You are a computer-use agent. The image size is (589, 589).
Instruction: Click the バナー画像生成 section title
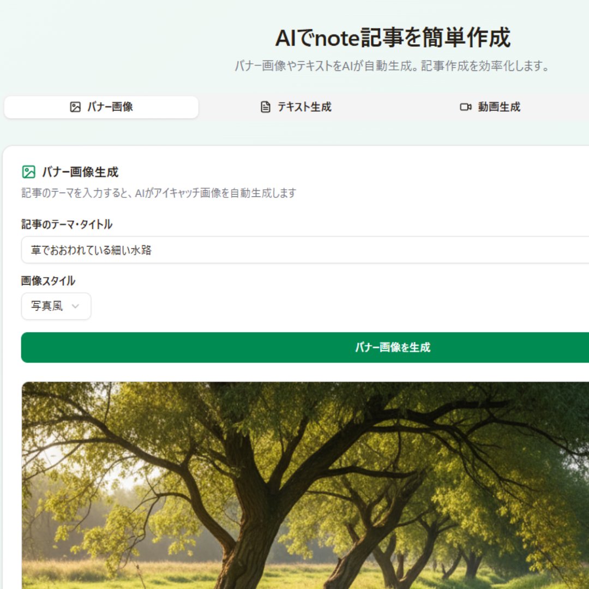tap(80, 172)
